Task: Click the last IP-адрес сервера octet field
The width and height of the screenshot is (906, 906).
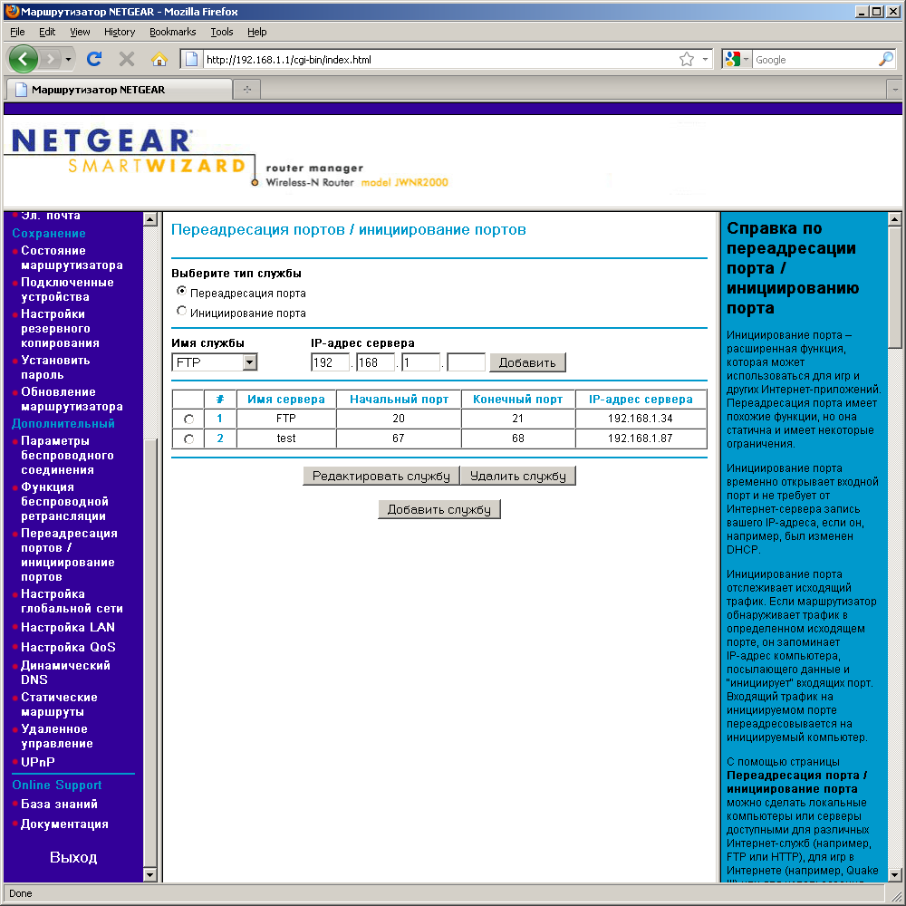Action: [466, 362]
